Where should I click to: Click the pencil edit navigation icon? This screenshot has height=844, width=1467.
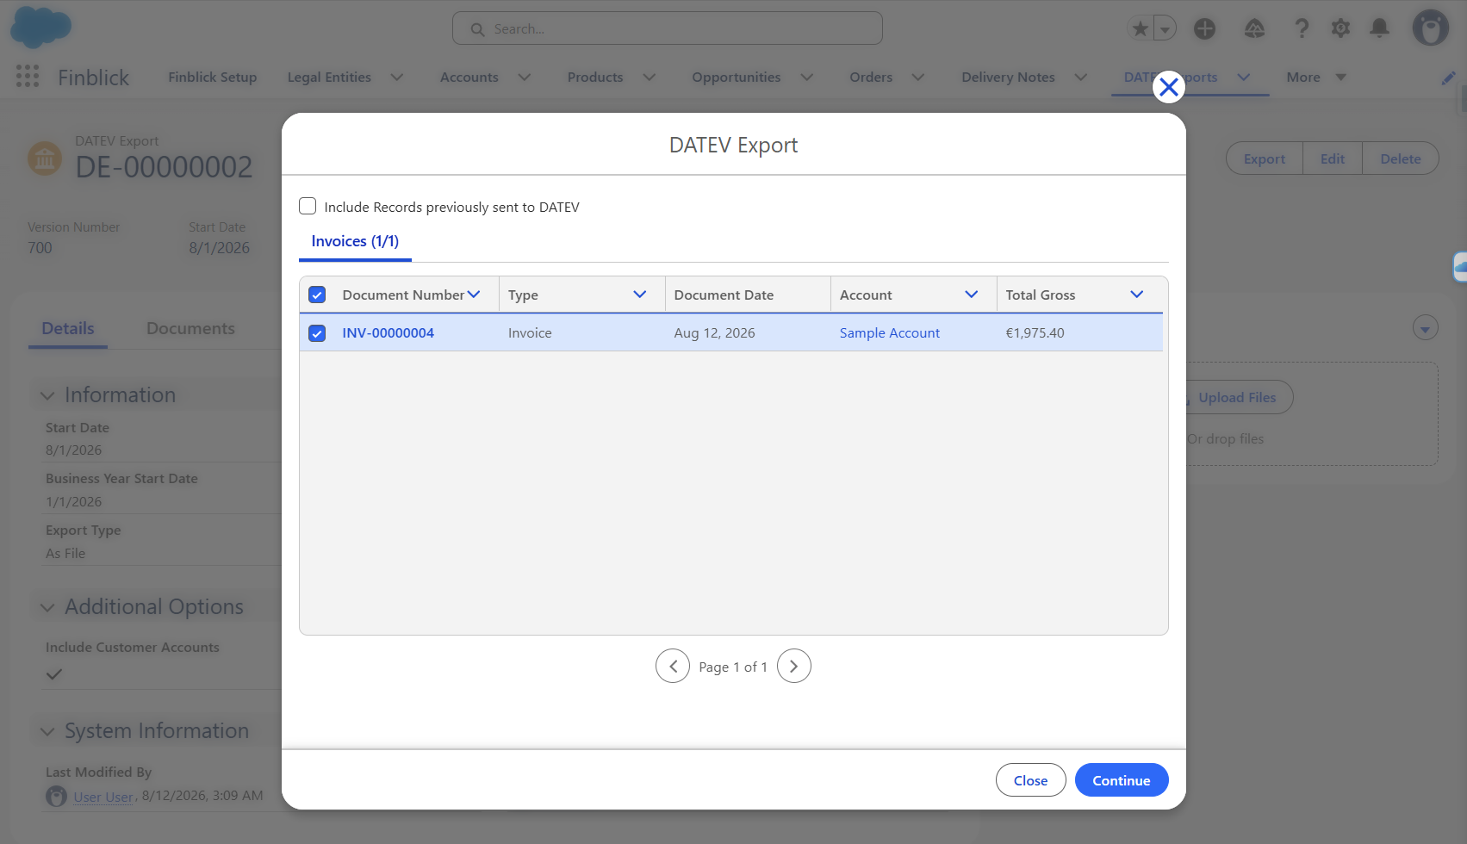(1448, 78)
